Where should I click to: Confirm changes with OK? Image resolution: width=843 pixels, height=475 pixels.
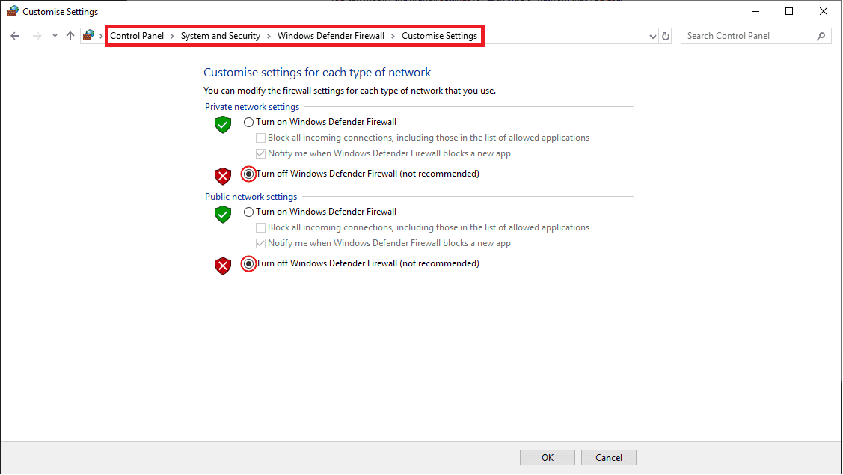point(547,457)
